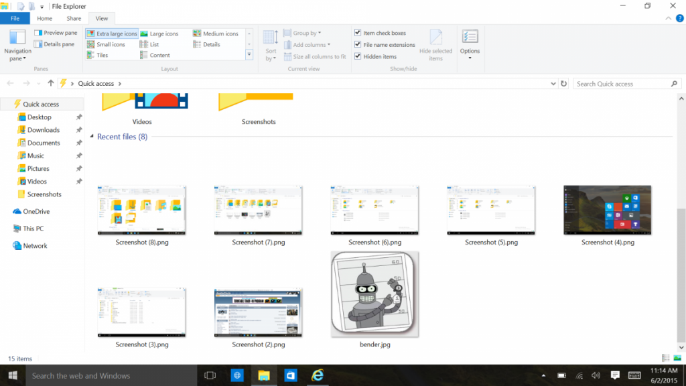The width and height of the screenshot is (686, 386).
Task: Expand the layout gallery more arrow
Action: 249,55
